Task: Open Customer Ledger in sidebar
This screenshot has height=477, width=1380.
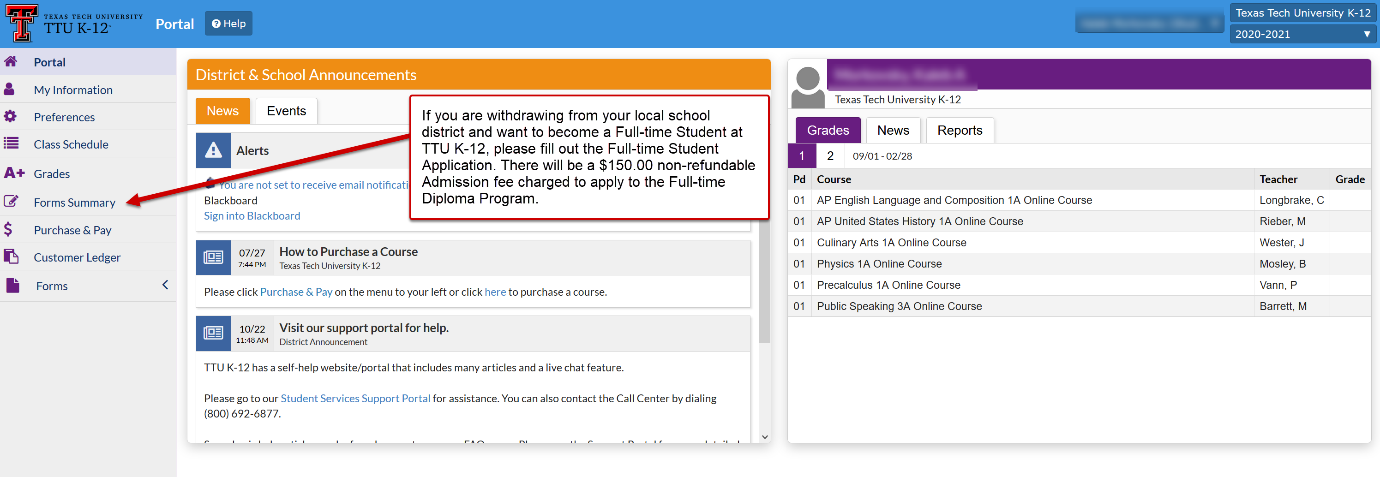Action: pos(88,257)
